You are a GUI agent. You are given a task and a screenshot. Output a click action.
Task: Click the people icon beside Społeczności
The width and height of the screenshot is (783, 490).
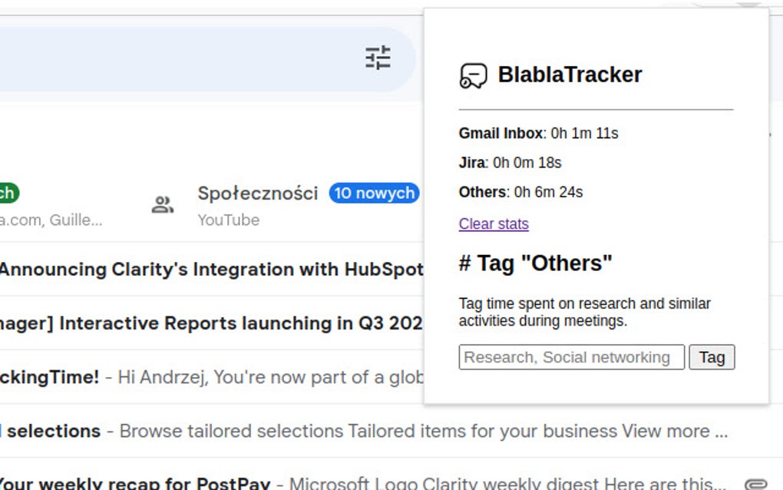click(162, 204)
